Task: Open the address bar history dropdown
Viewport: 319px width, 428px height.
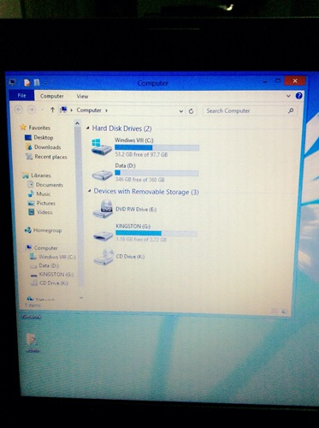Action: pos(181,111)
